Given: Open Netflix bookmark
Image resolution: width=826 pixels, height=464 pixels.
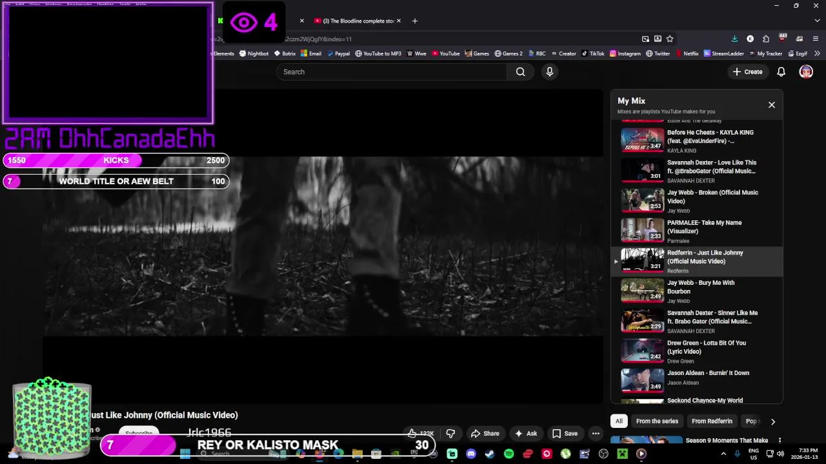Looking at the screenshot, I should [687, 53].
